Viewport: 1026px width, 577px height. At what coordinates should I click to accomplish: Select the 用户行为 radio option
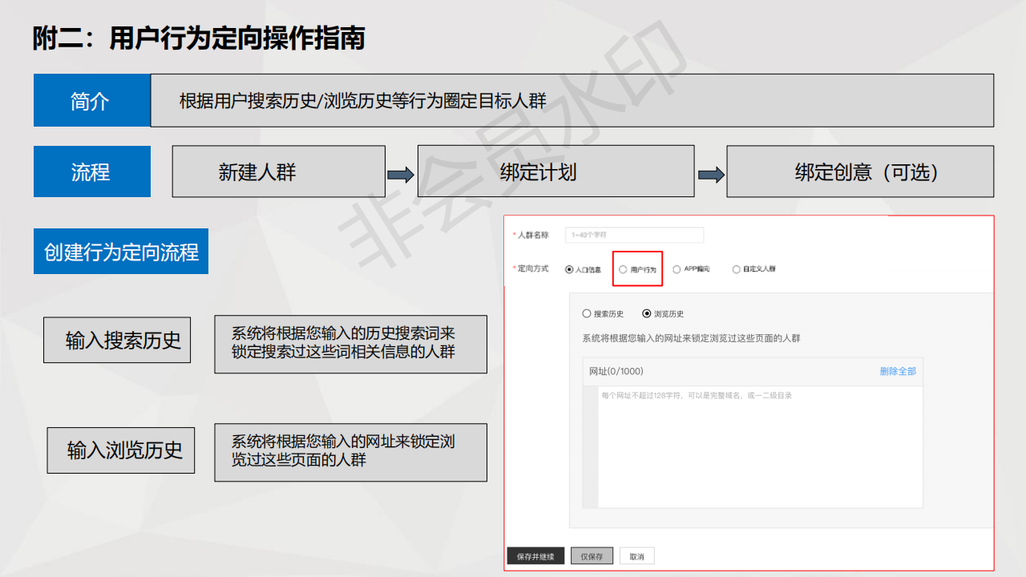click(x=623, y=269)
